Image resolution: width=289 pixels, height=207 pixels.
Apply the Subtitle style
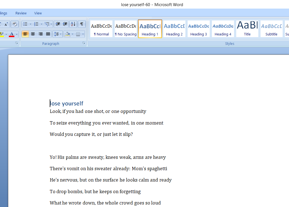pos(272,29)
